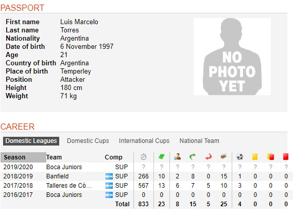This screenshot has height=216, width=293.
Task: Select the Domestic Leagues tab
Action: click(x=31, y=141)
